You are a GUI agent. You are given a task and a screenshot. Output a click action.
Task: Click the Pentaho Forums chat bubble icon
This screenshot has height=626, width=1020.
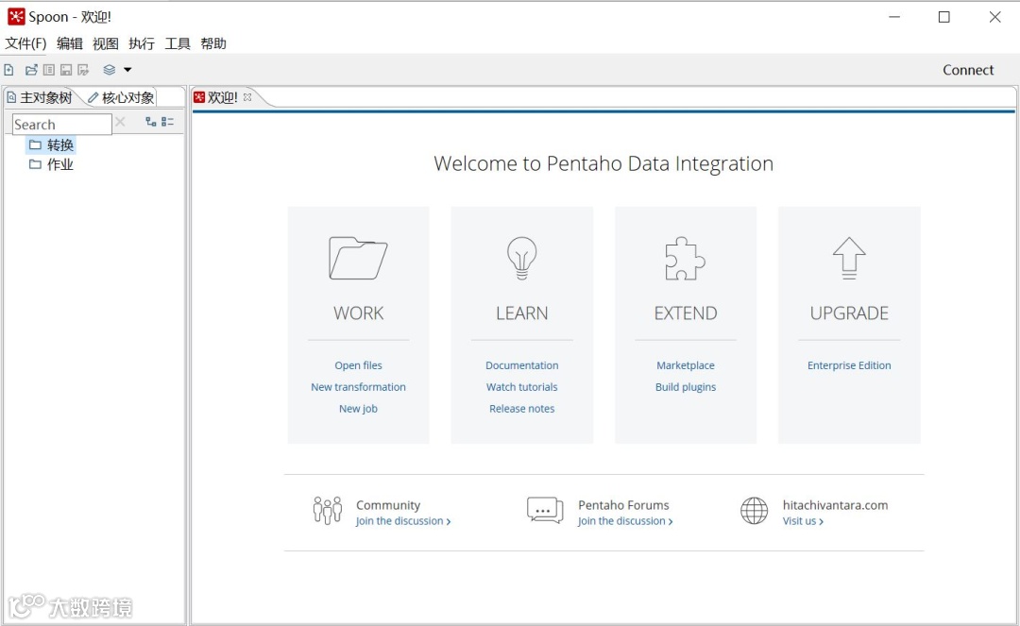(545, 511)
